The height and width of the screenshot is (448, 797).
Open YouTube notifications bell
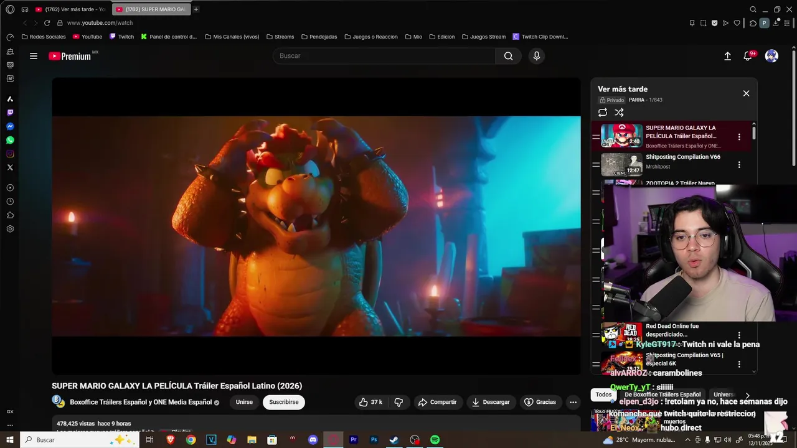click(748, 56)
